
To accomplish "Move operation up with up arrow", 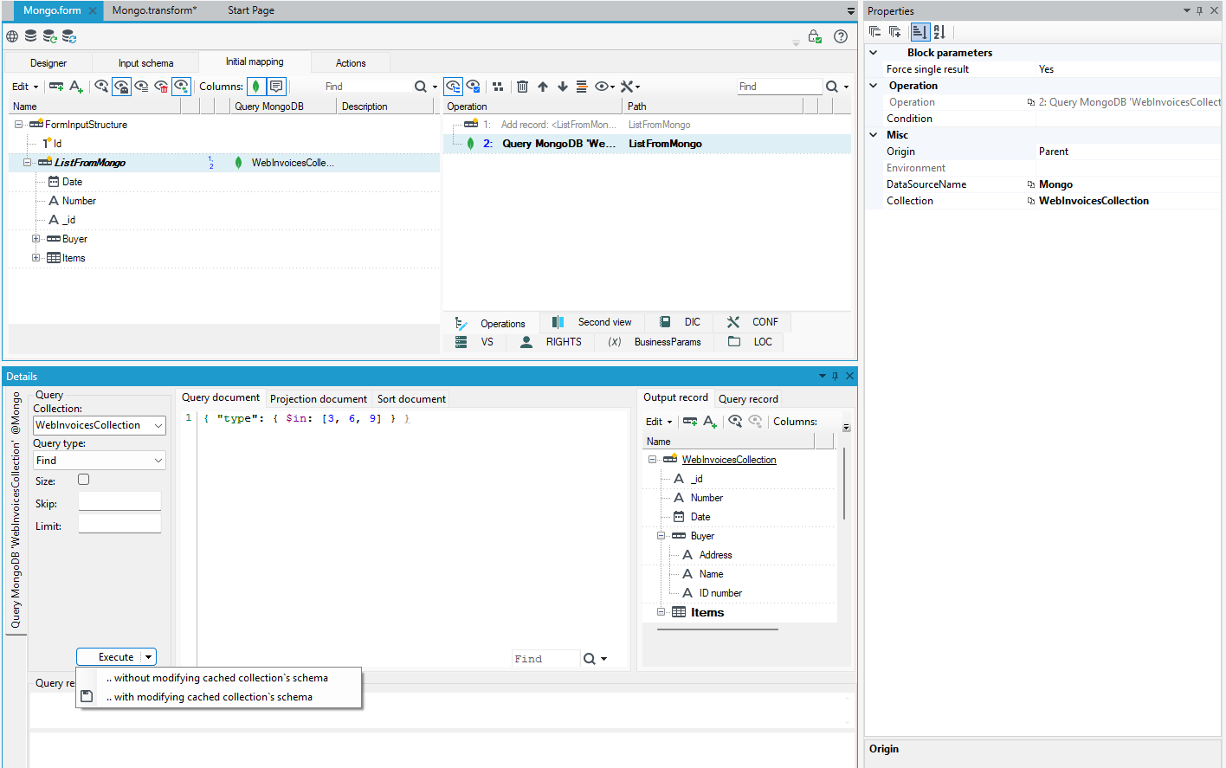I will pyautogui.click(x=543, y=87).
